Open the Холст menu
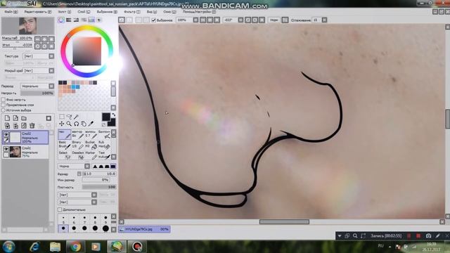Image resolution: width=450 pixels, height=253 pixels. click(64, 12)
